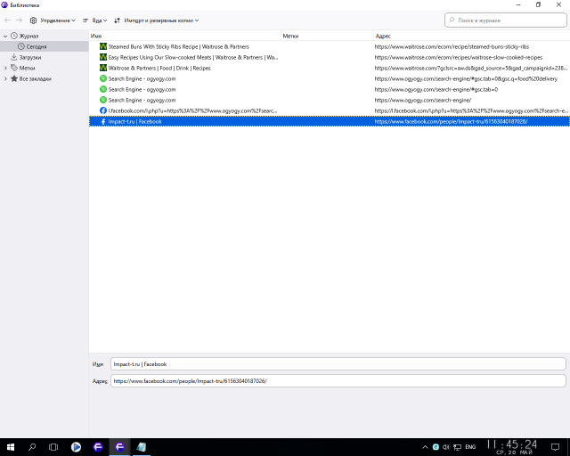The width and height of the screenshot is (570, 456).
Task: Click the Сегодня clock icon
Action: [21, 46]
